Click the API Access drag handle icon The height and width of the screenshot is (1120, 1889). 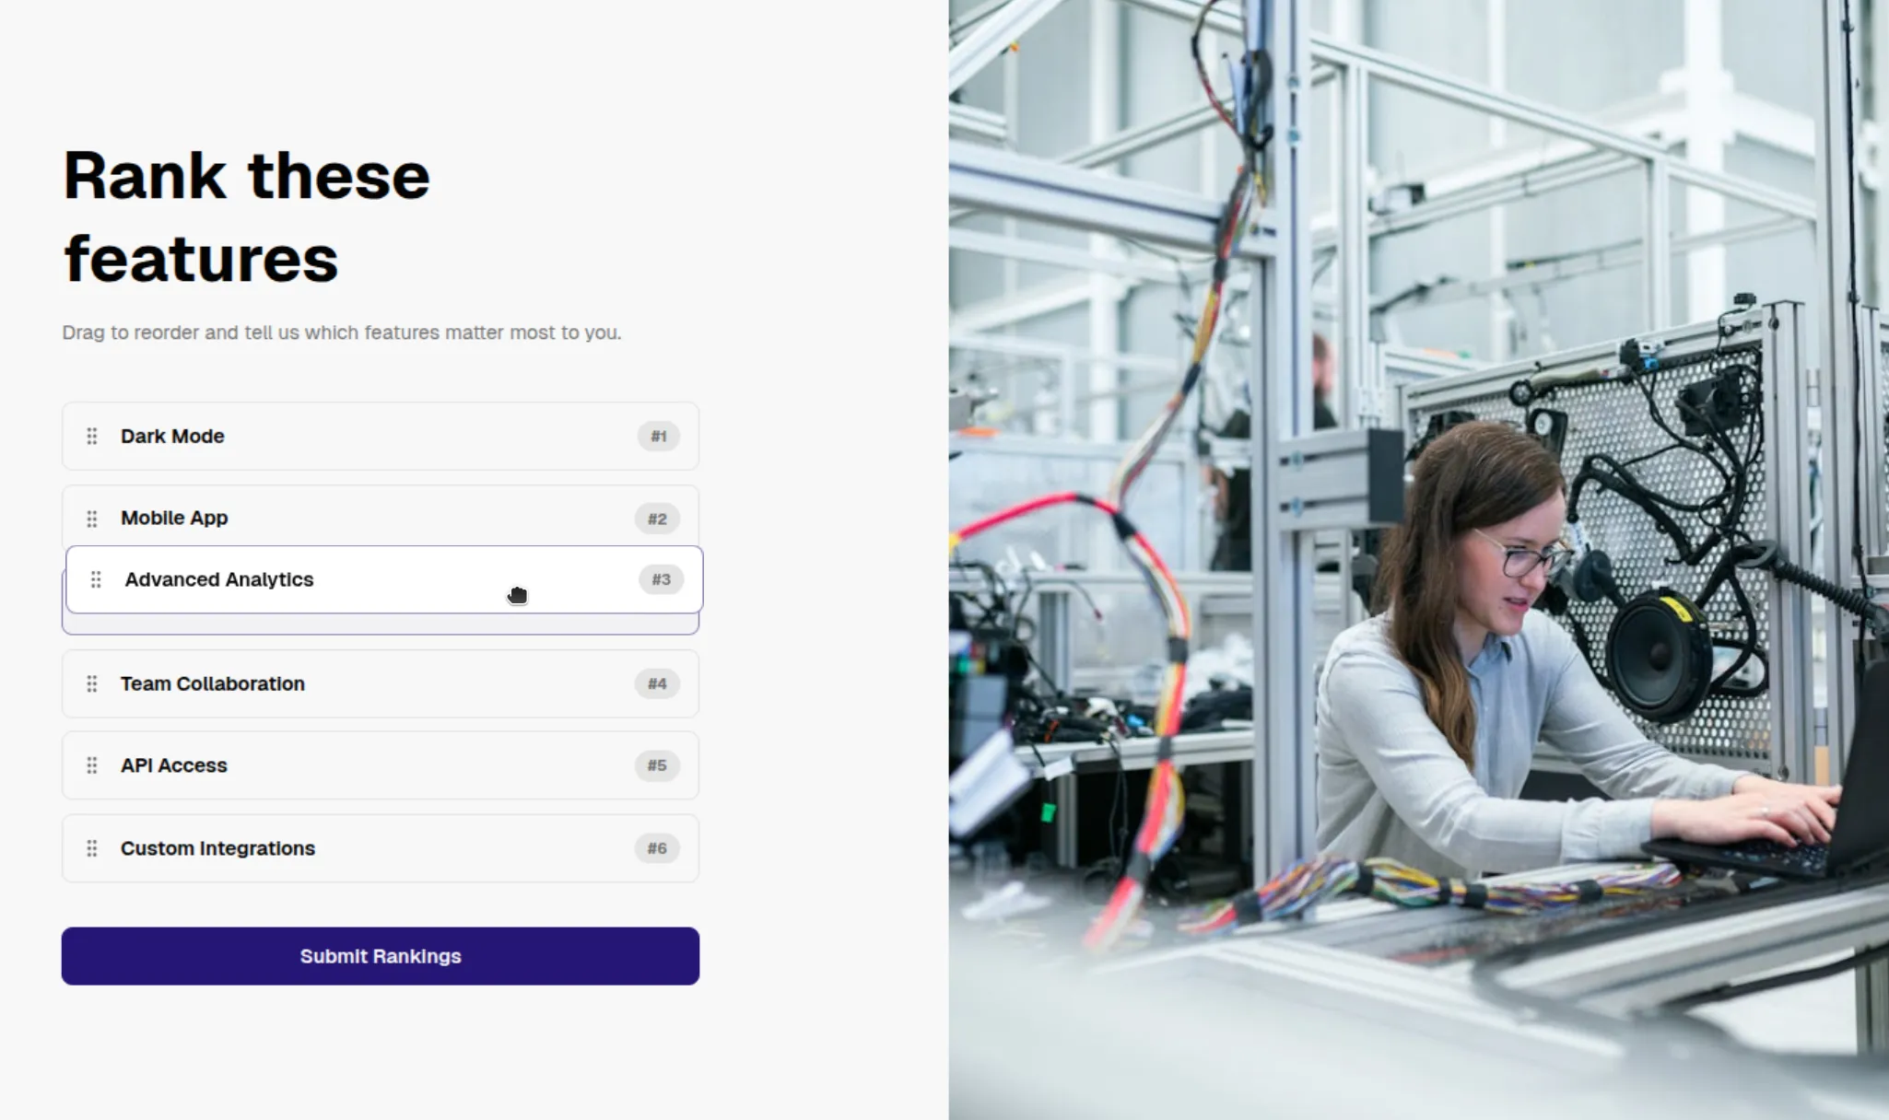pyautogui.click(x=92, y=765)
